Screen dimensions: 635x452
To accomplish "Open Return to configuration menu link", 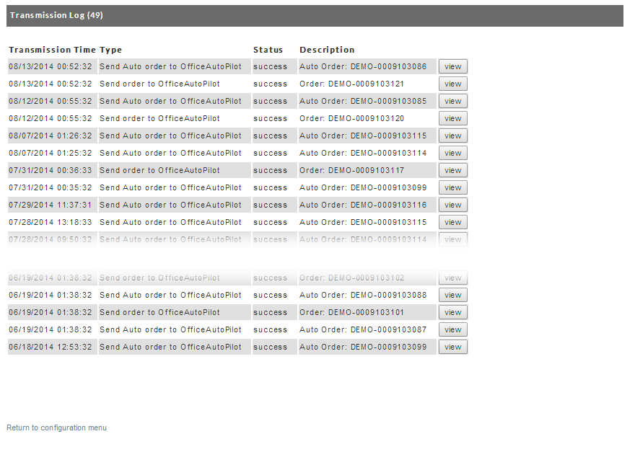I will (x=57, y=427).
